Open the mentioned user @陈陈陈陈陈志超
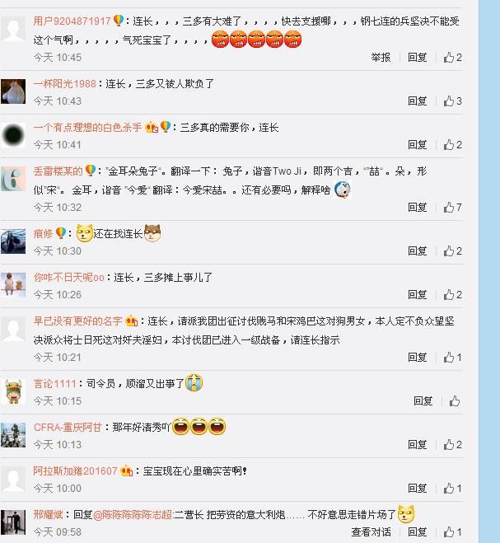Screen dimensions: 500x543 coord(133,515)
